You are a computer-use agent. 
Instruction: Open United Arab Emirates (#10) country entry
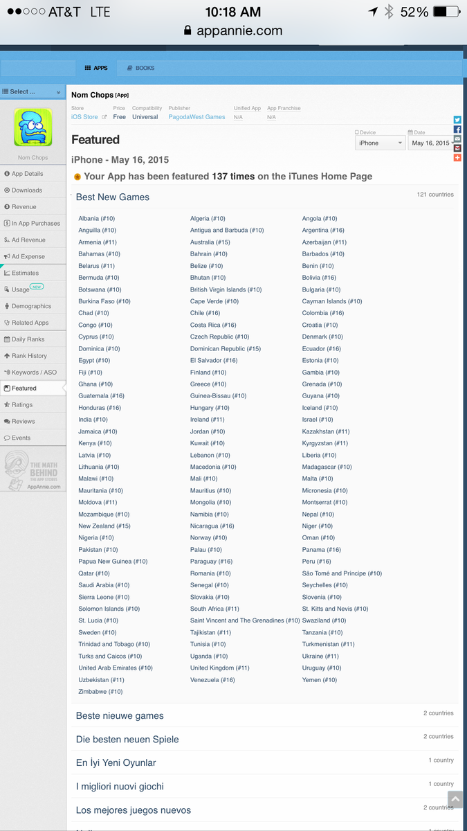coord(116,668)
